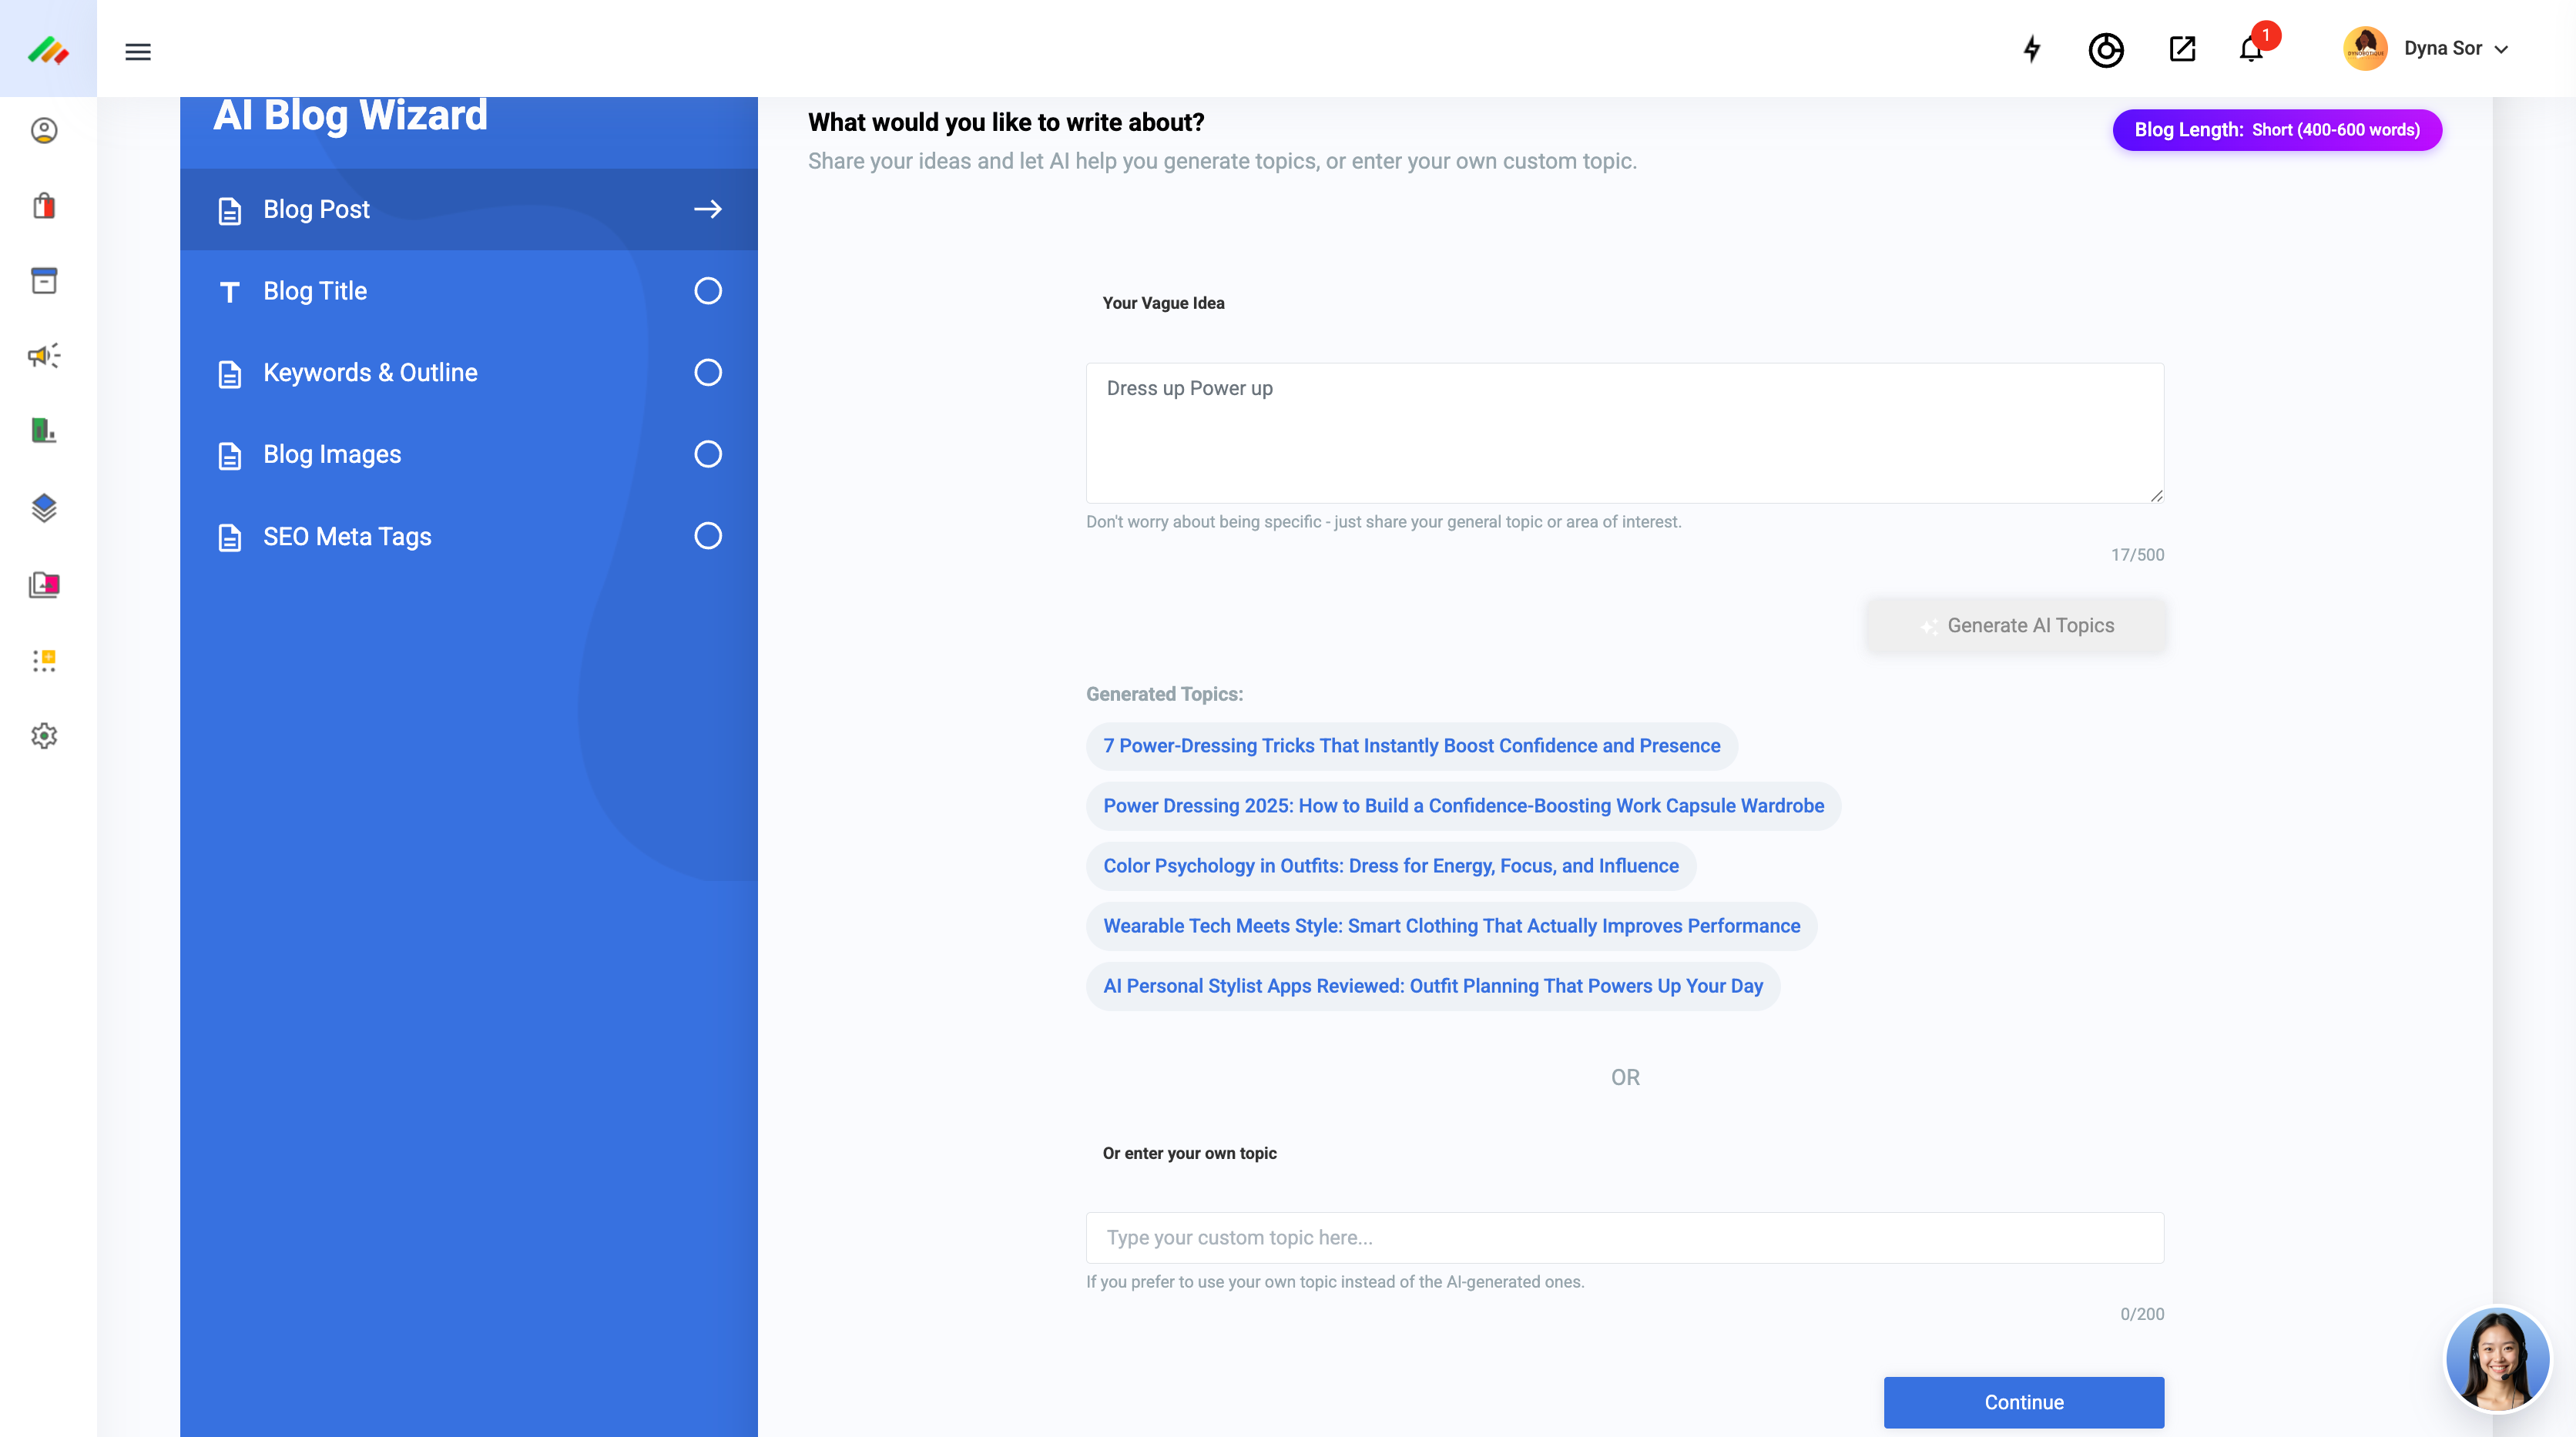Select the Blog Post step

coord(469,209)
